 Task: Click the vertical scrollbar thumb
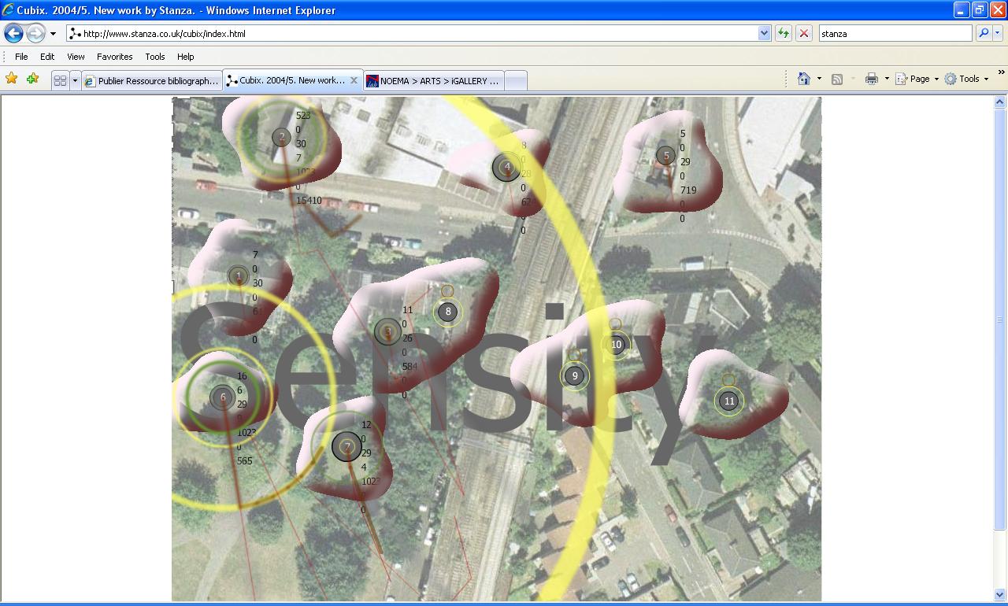click(x=1001, y=320)
